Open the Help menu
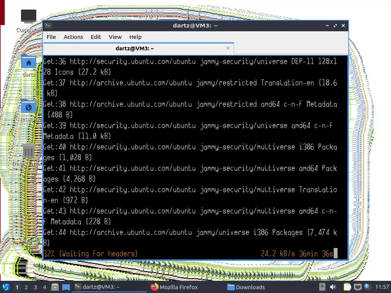The width and height of the screenshot is (391, 293). pyautogui.click(x=136, y=37)
